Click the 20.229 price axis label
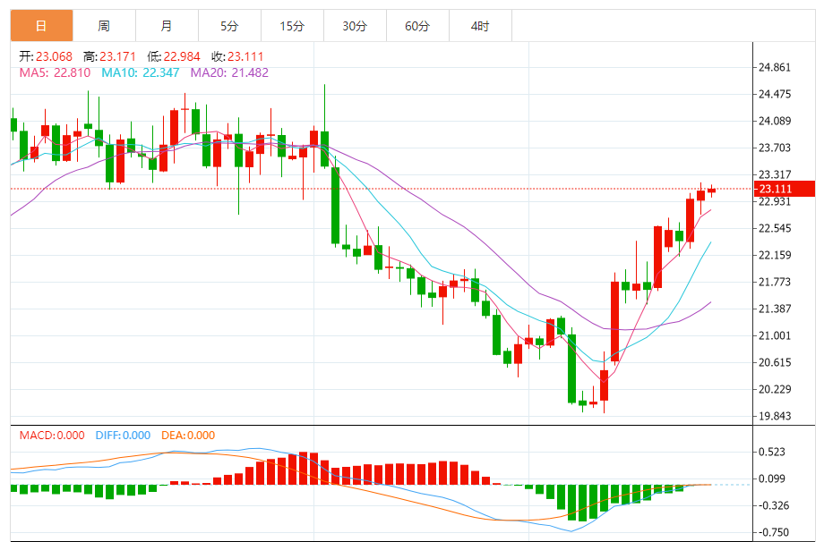 pos(775,389)
